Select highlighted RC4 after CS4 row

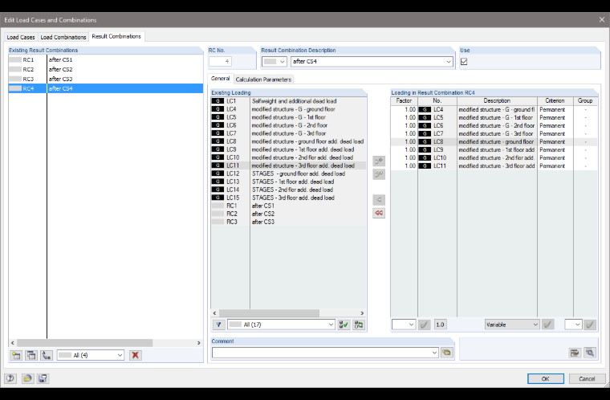click(x=105, y=89)
